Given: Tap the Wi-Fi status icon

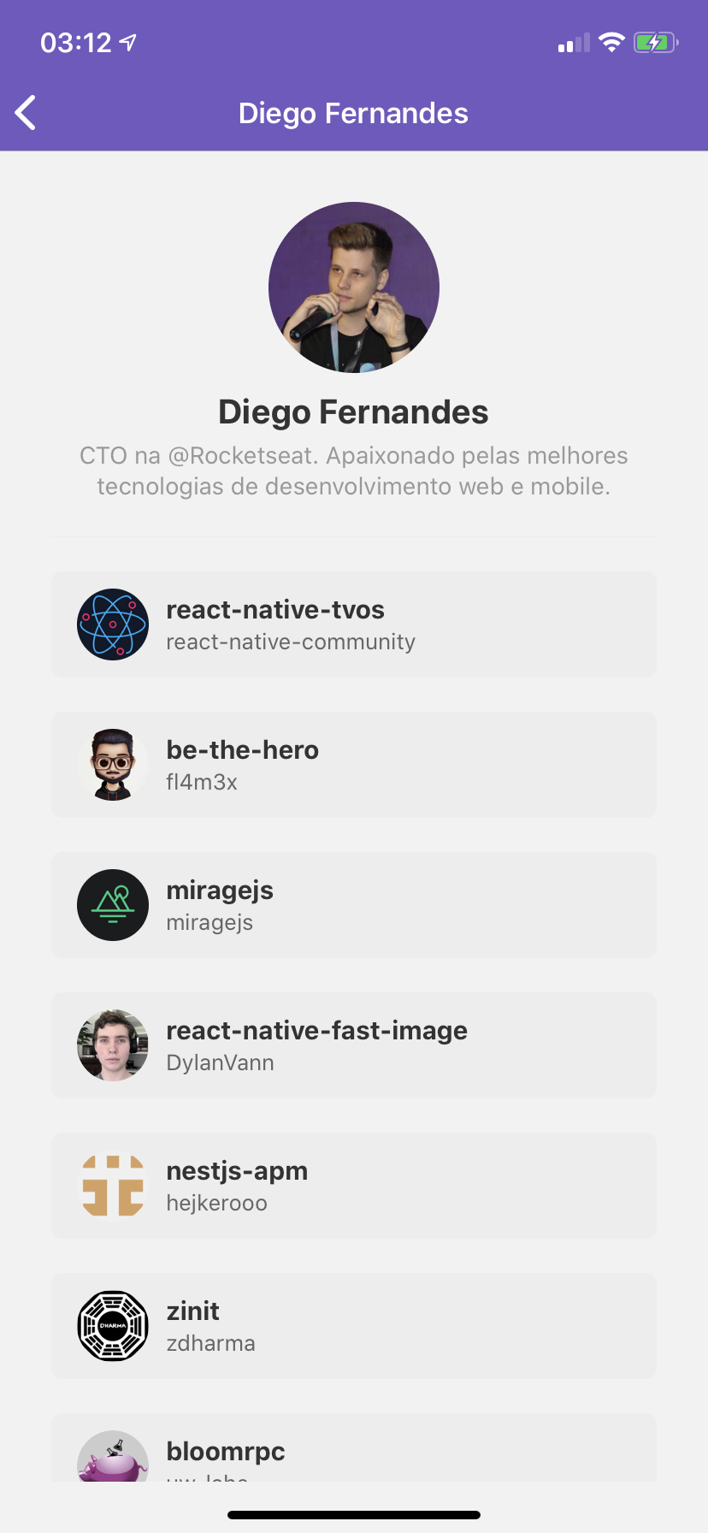Looking at the screenshot, I should tap(611, 42).
